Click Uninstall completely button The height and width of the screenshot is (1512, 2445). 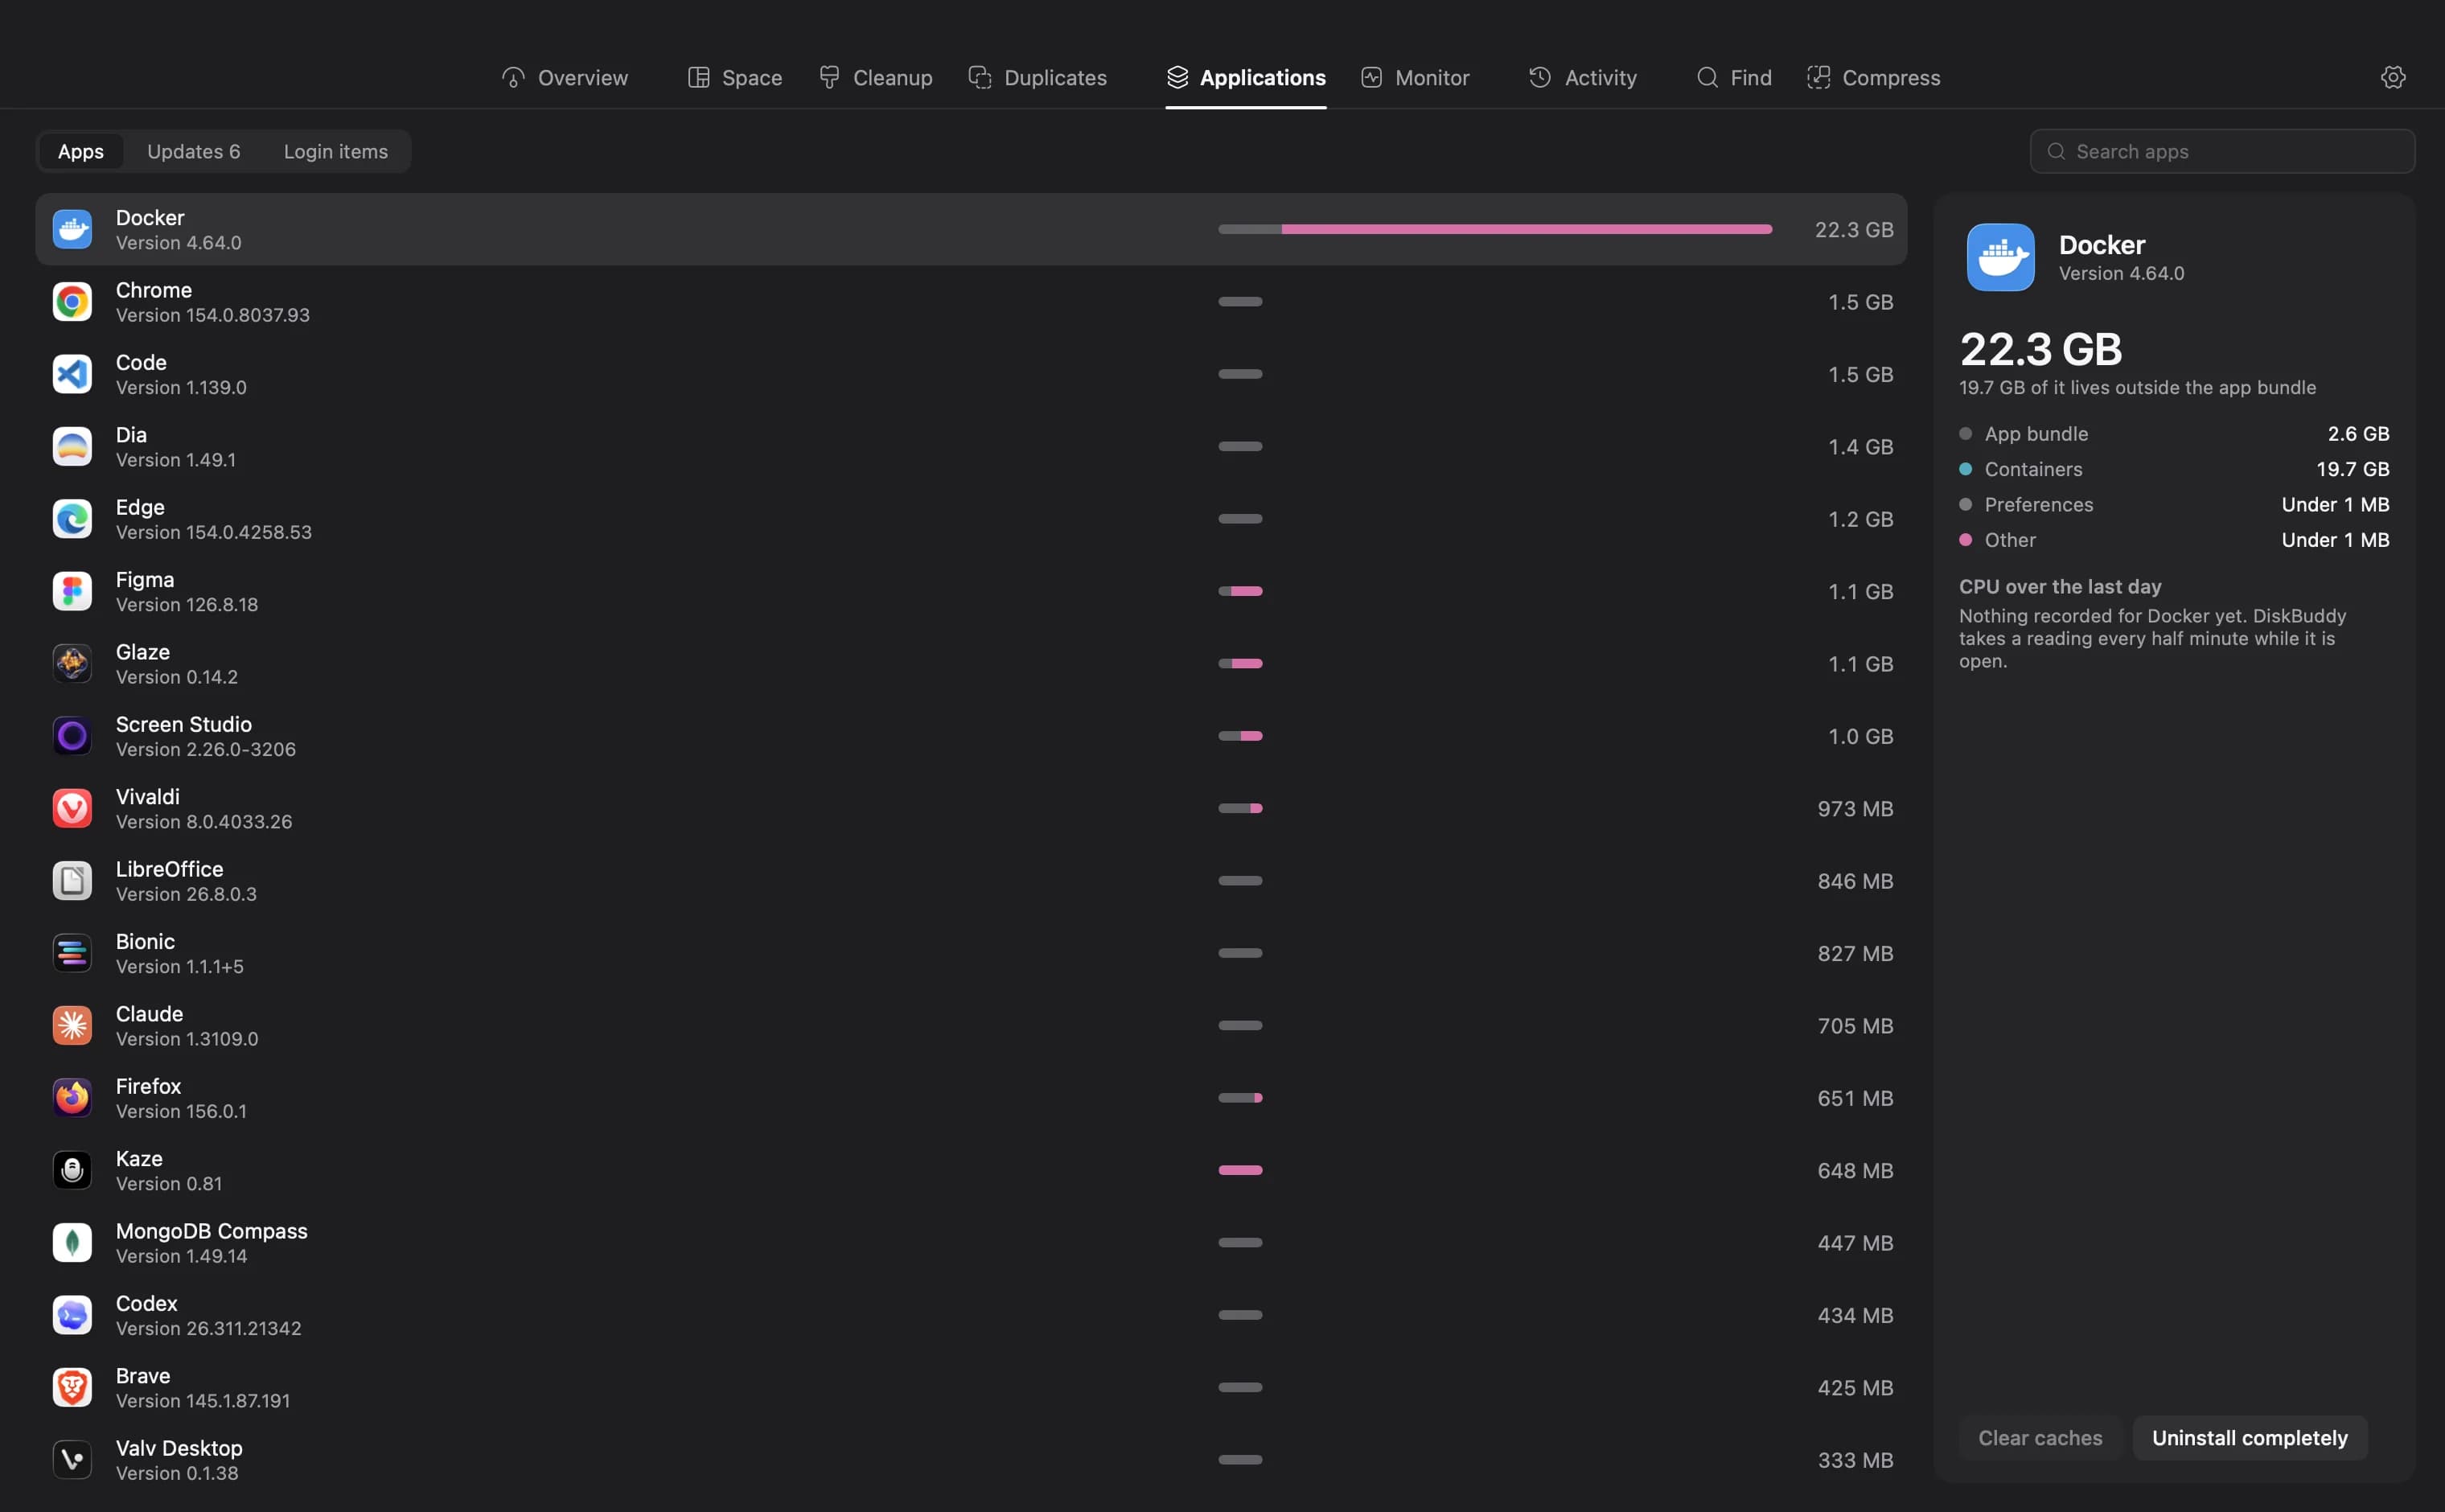tap(2250, 1438)
